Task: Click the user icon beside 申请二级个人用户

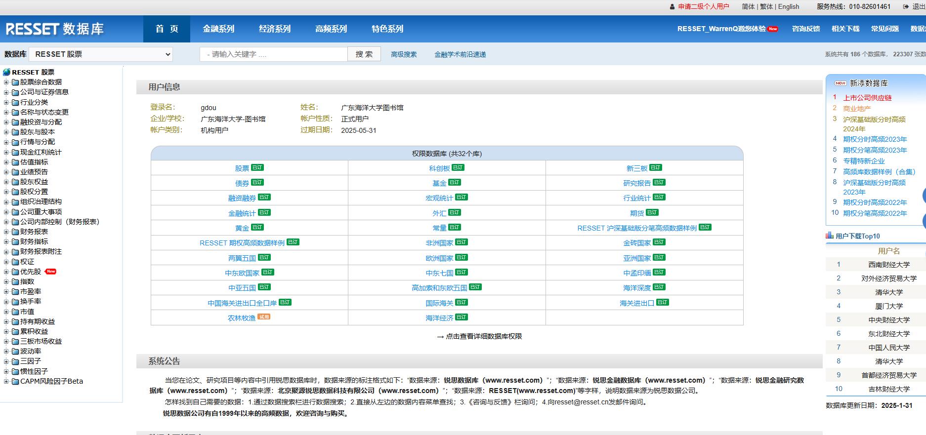Action: tap(672, 7)
